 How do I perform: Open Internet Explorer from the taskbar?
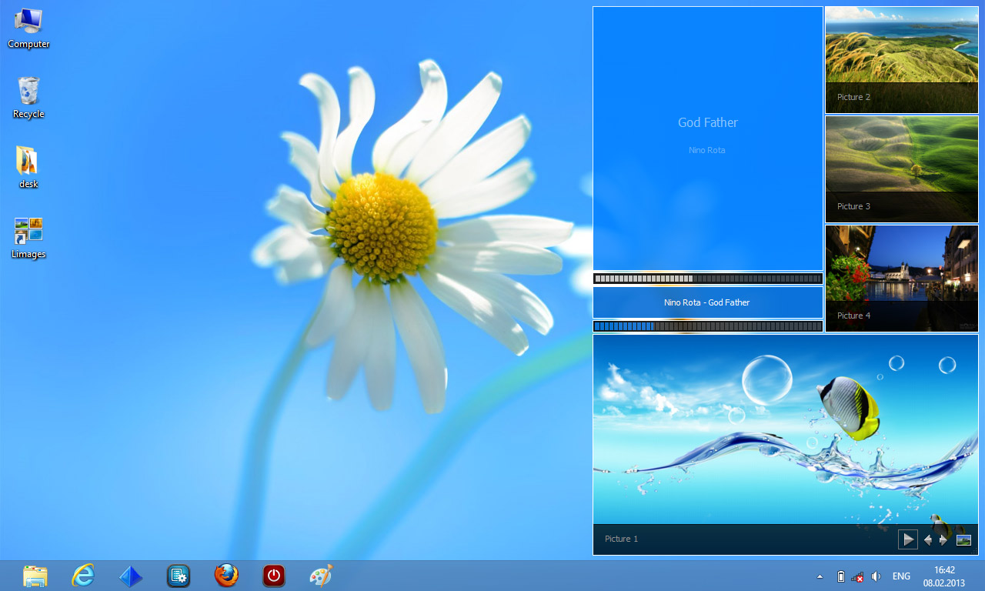click(83, 576)
